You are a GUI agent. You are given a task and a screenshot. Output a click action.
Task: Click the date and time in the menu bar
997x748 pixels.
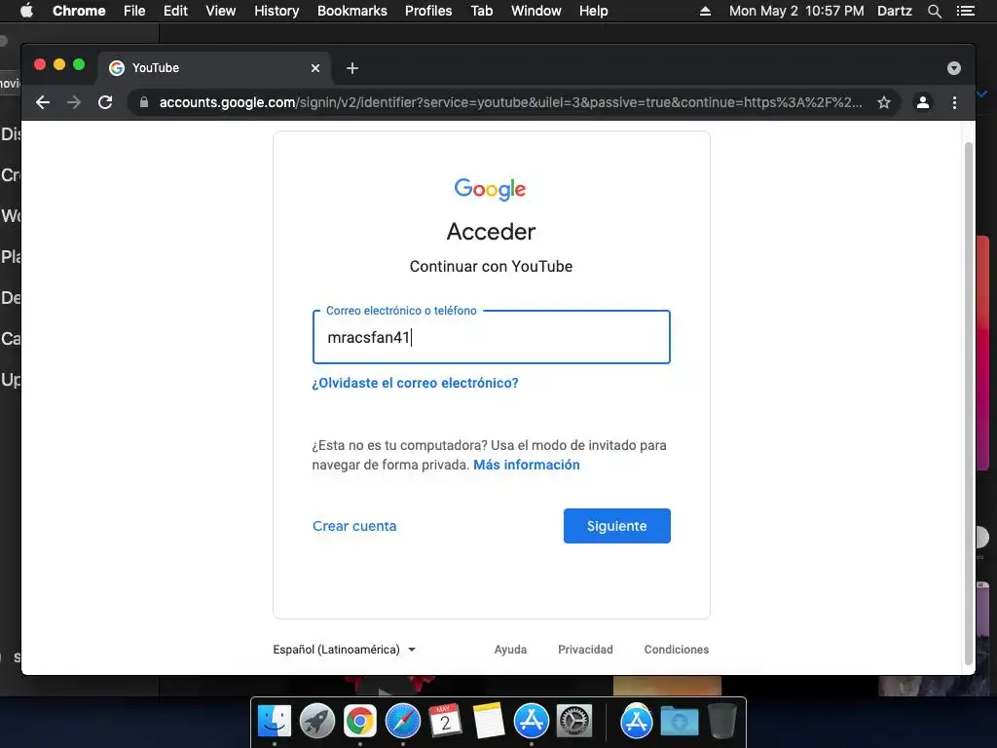(796, 11)
